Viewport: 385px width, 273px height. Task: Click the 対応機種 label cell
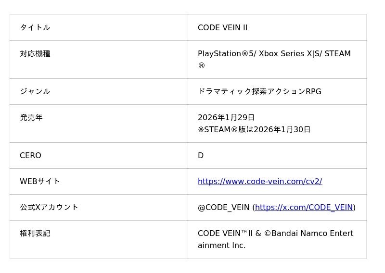coord(35,53)
